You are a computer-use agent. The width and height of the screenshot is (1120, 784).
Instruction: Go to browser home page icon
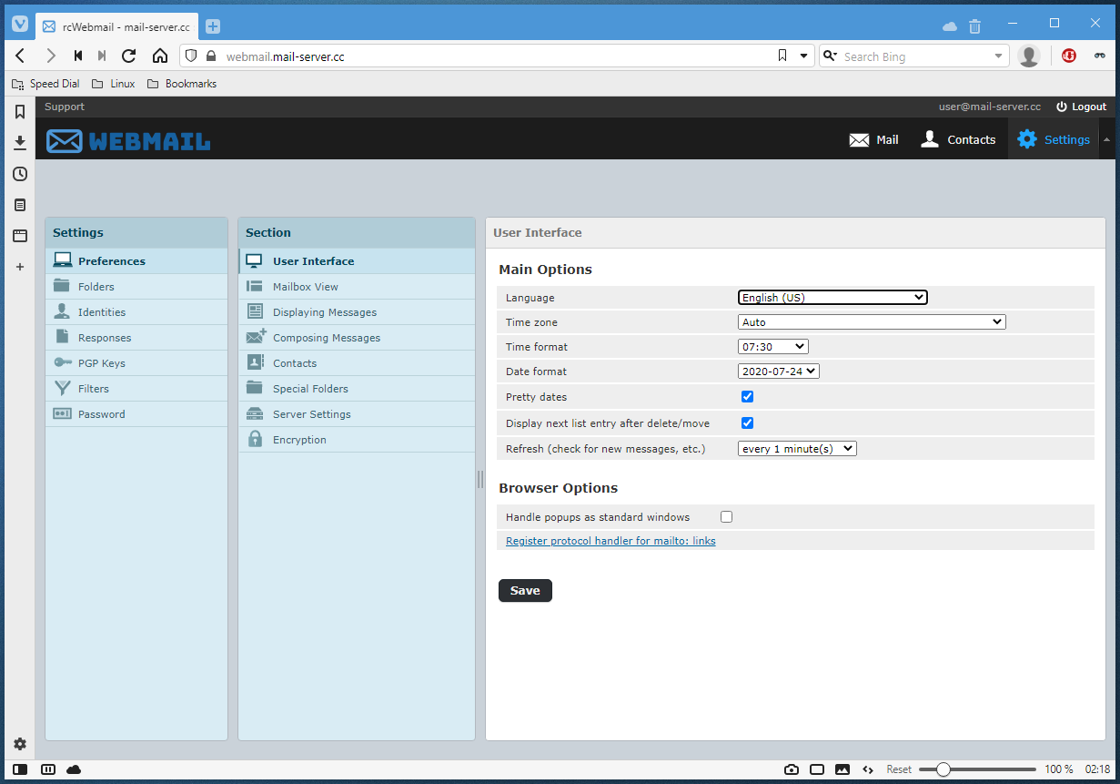[160, 56]
